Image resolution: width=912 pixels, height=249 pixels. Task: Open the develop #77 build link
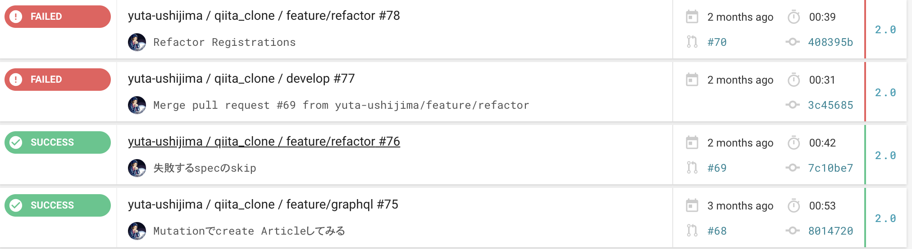coord(241,79)
